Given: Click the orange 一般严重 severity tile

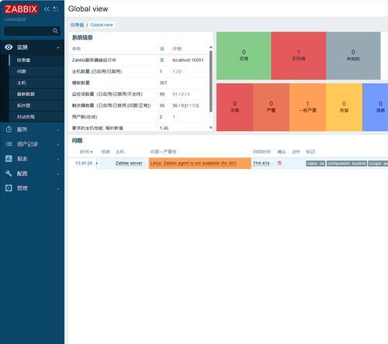Looking at the screenshot, I should tap(307, 107).
